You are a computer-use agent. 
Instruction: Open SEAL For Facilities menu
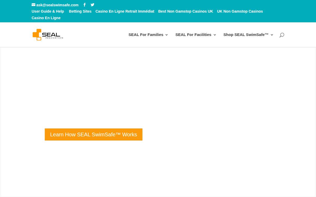coord(193,35)
